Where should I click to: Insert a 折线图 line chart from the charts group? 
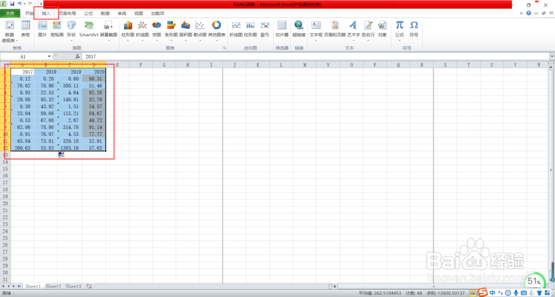tap(142, 30)
